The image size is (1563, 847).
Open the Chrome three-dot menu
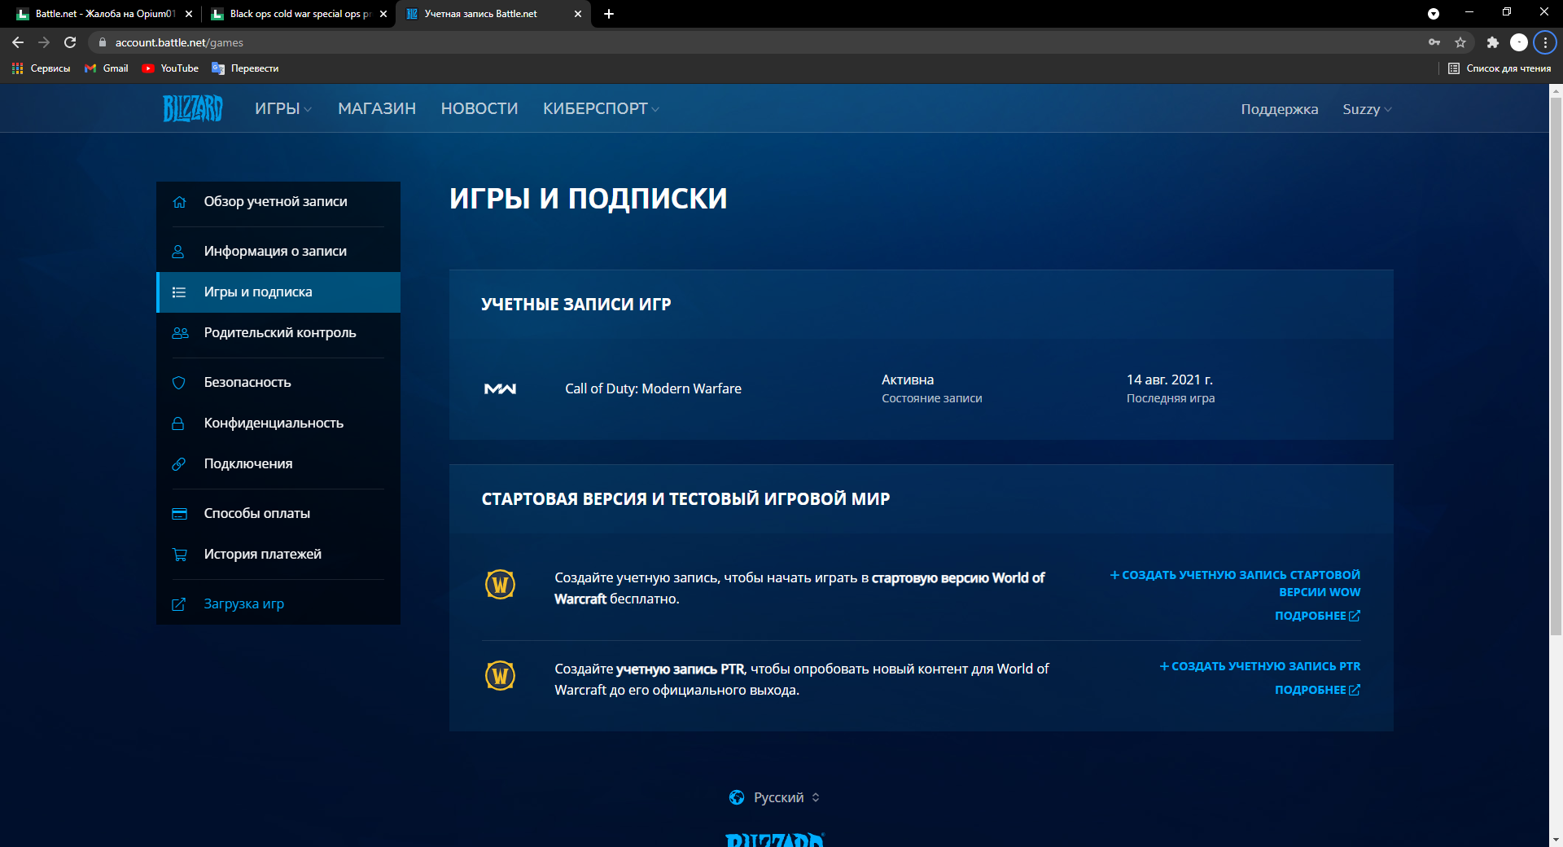coord(1545,42)
